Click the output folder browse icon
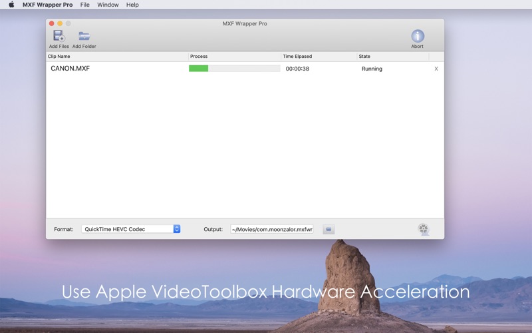Viewport: 532px width, 333px height. pyautogui.click(x=329, y=229)
